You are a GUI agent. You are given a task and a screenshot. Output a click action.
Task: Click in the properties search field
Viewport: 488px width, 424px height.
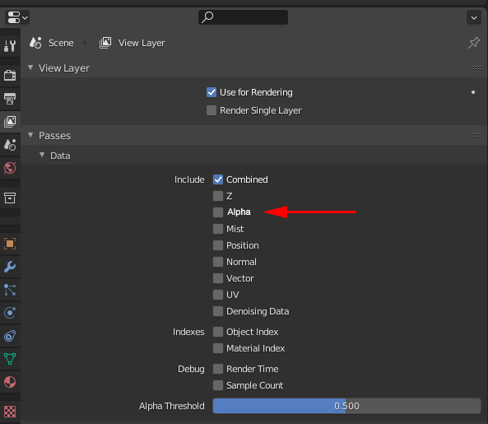pyautogui.click(x=243, y=17)
